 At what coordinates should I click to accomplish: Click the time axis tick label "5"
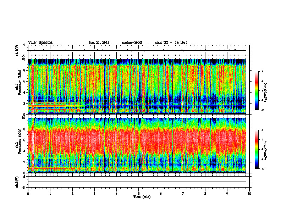(x=139, y=194)
